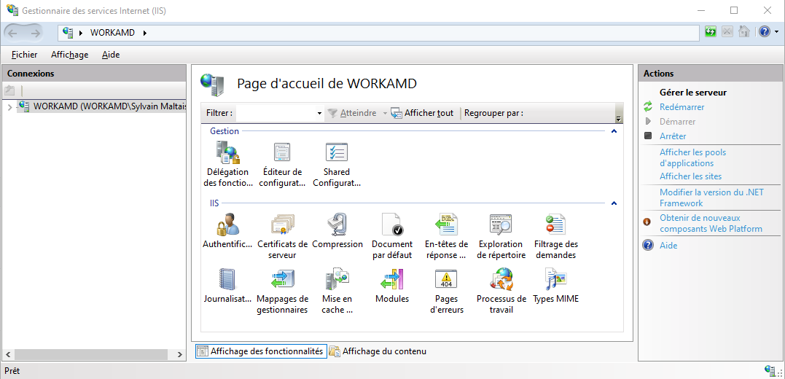
Task: Open Pages d'erreurs feature icon
Action: [x=446, y=280]
